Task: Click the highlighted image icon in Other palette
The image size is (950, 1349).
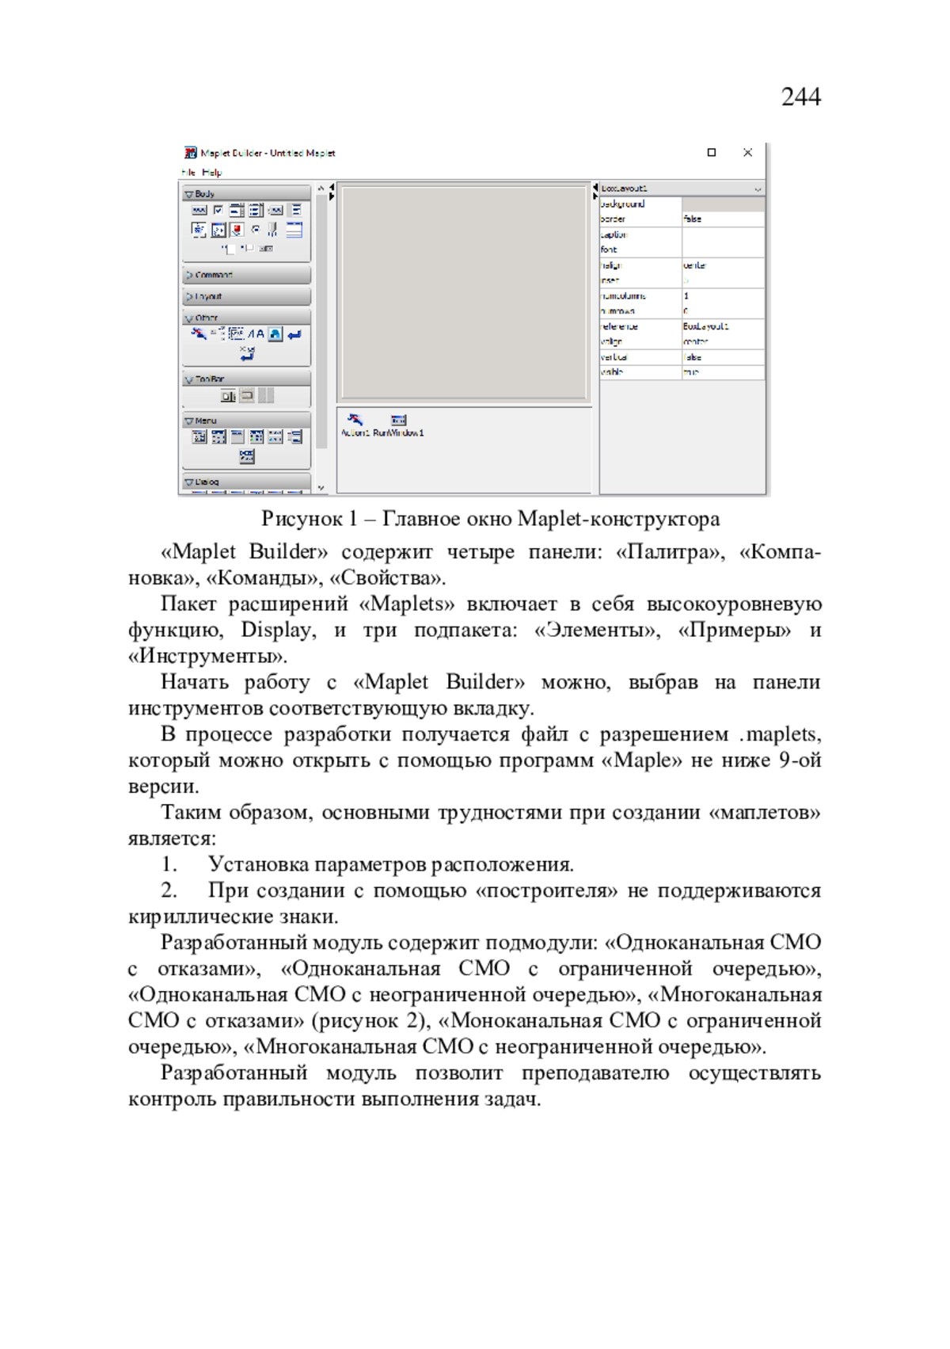Action: [275, 334]
